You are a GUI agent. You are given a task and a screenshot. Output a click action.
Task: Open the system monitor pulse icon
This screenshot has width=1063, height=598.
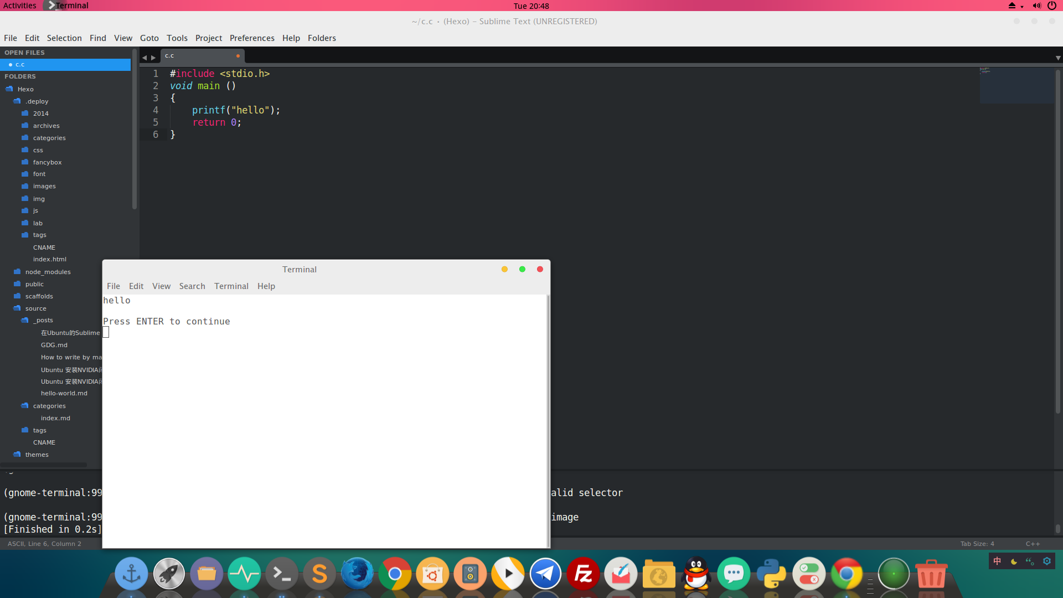point(244,574)
